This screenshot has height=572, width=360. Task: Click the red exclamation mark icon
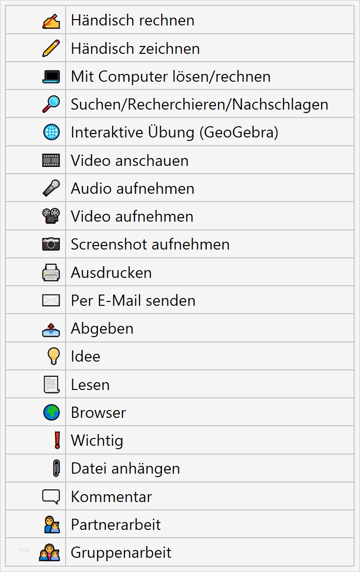click(x=57, y=440)
